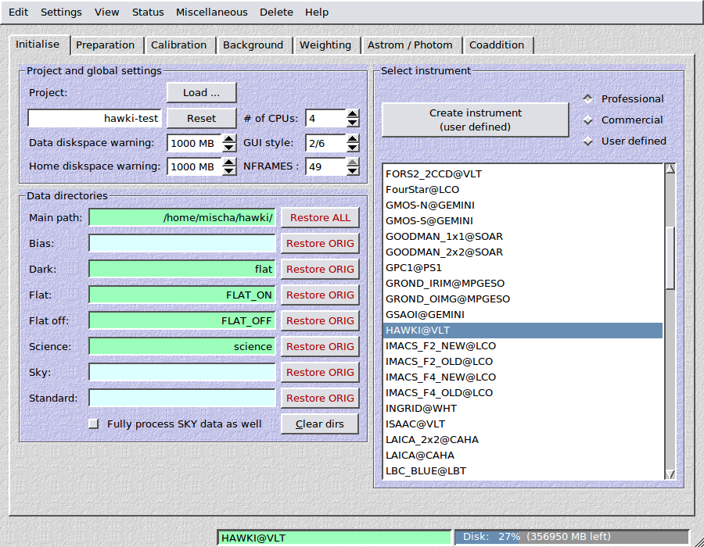Select GMOS-N@GEMINI in instrument list
Viewport: 704px width, 547px height.
(x=523, y=206)
